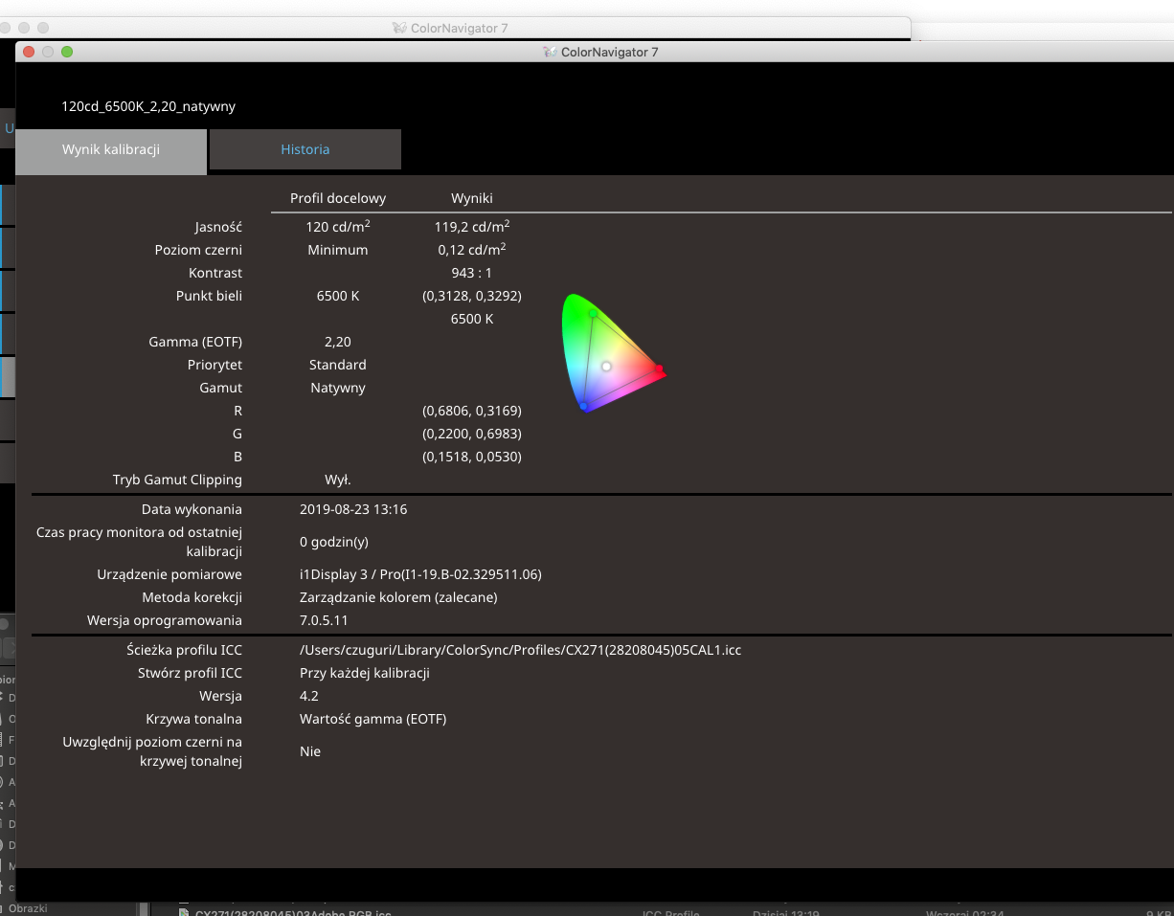
Task: Select Obrazki in the Finder sidebar
Action: [x=28, y=908]
